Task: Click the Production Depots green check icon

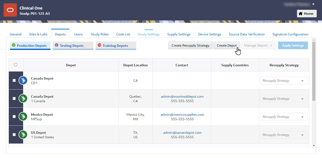Action: (x=14, y=45)
